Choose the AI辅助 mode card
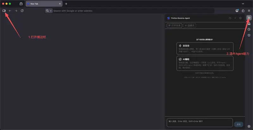253x130 pixels. (205, 63)
